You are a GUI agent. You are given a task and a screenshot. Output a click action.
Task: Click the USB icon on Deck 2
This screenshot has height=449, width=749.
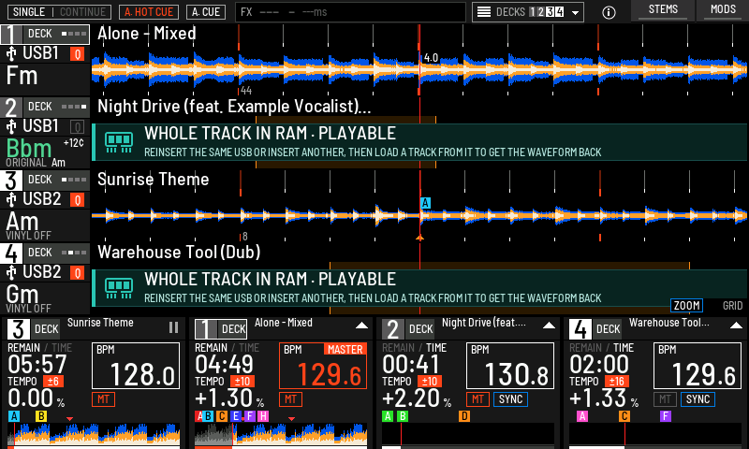(x=11, y=127)
